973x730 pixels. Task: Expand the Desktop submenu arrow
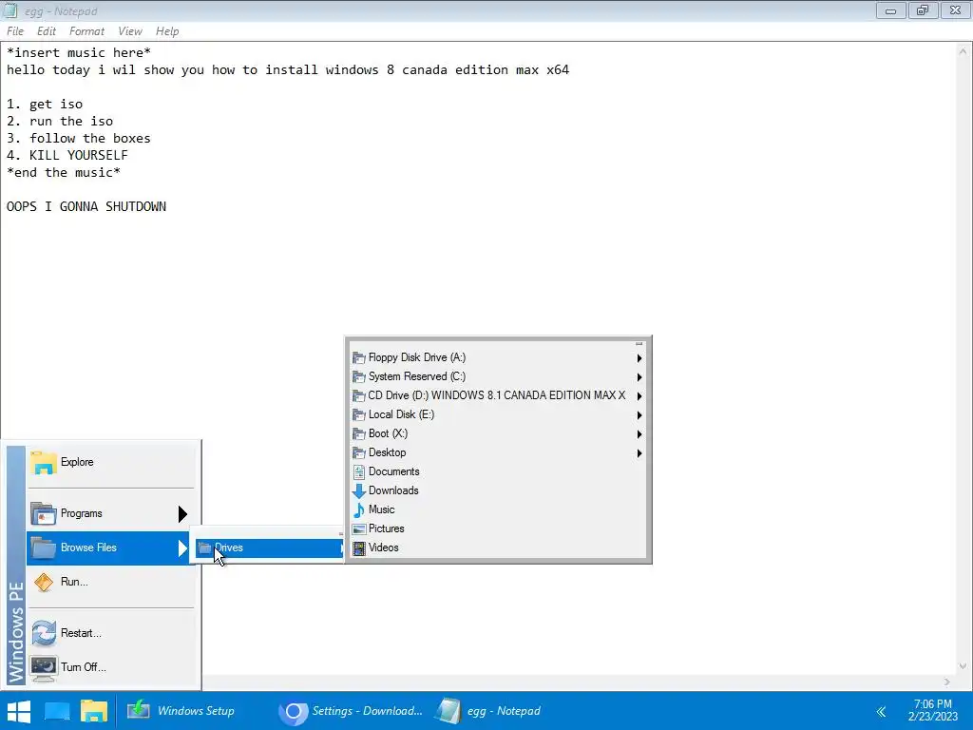pyautogui.click(x=639, y=453)
